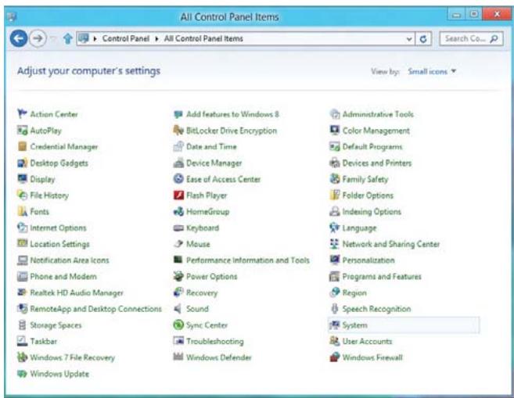Expand the arrow before Control Panel breadcrumb
The width and height of the screenshot is (514, 398).
point(95,38)
